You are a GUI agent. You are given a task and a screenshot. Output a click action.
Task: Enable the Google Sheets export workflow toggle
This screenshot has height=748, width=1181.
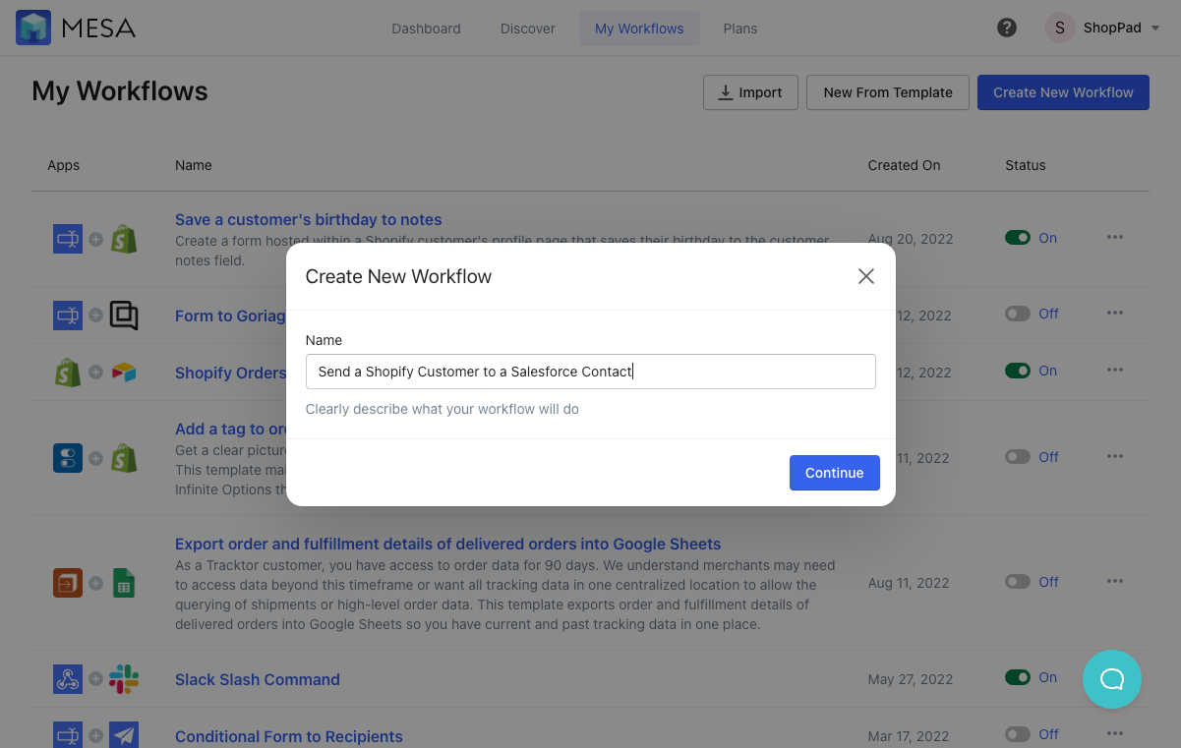1018,582
